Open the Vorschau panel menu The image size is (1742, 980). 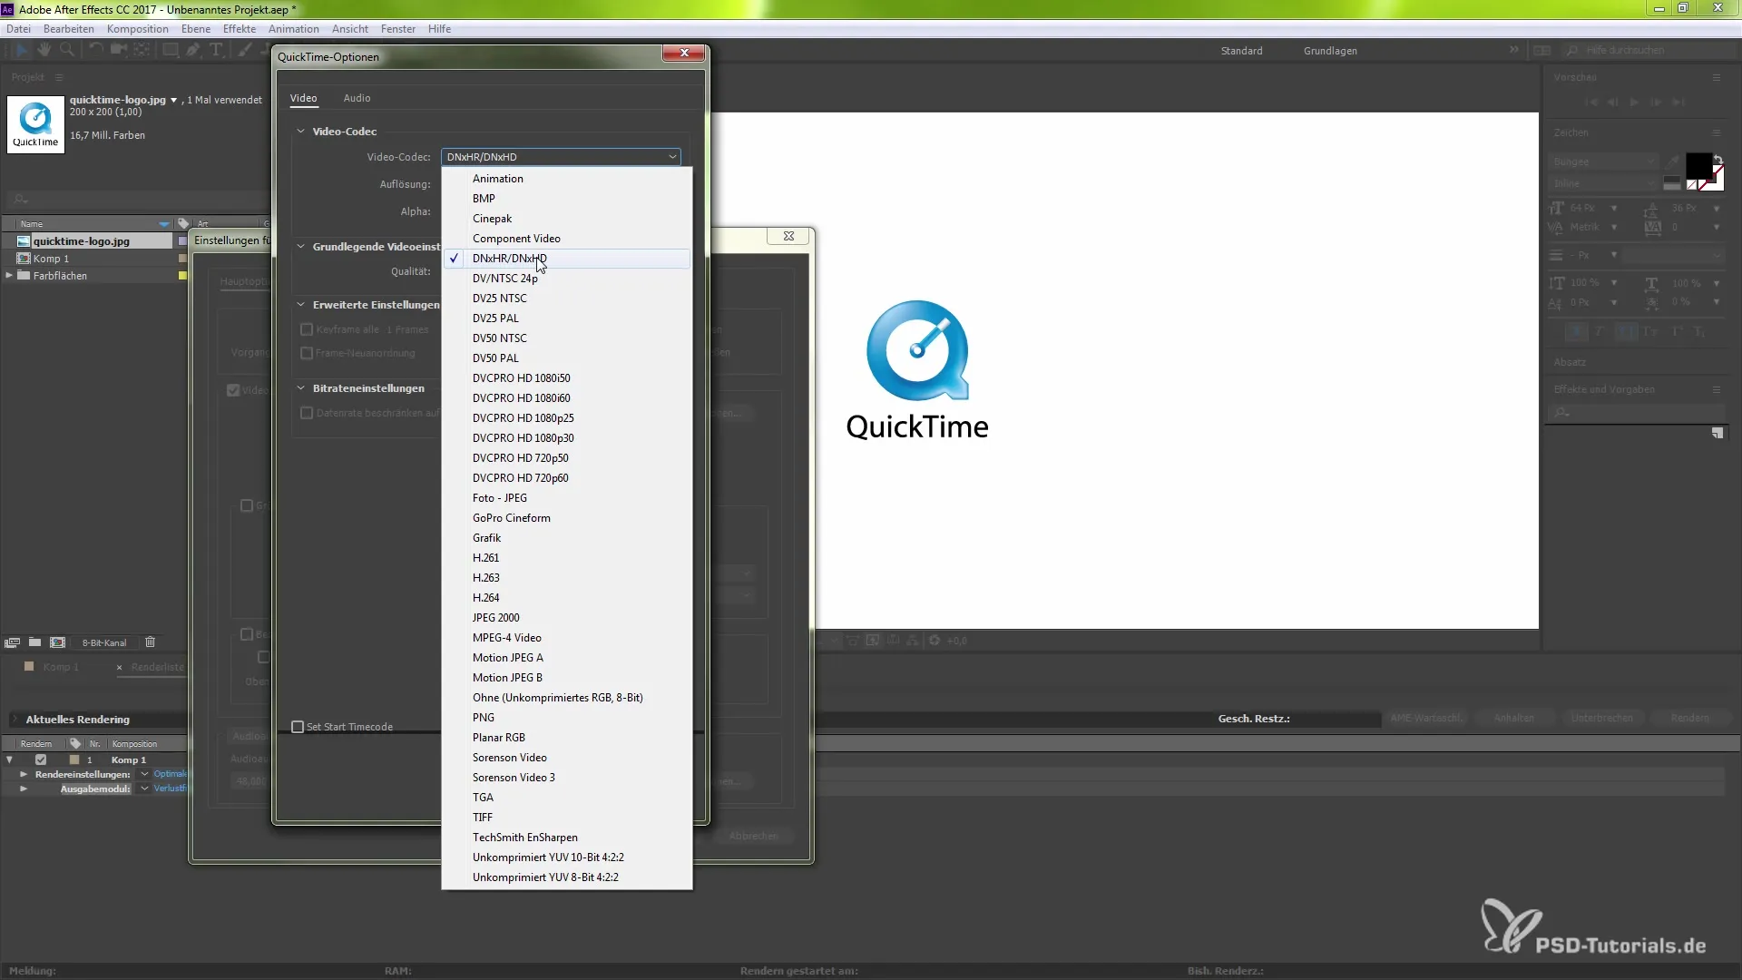pos(1717,77)
